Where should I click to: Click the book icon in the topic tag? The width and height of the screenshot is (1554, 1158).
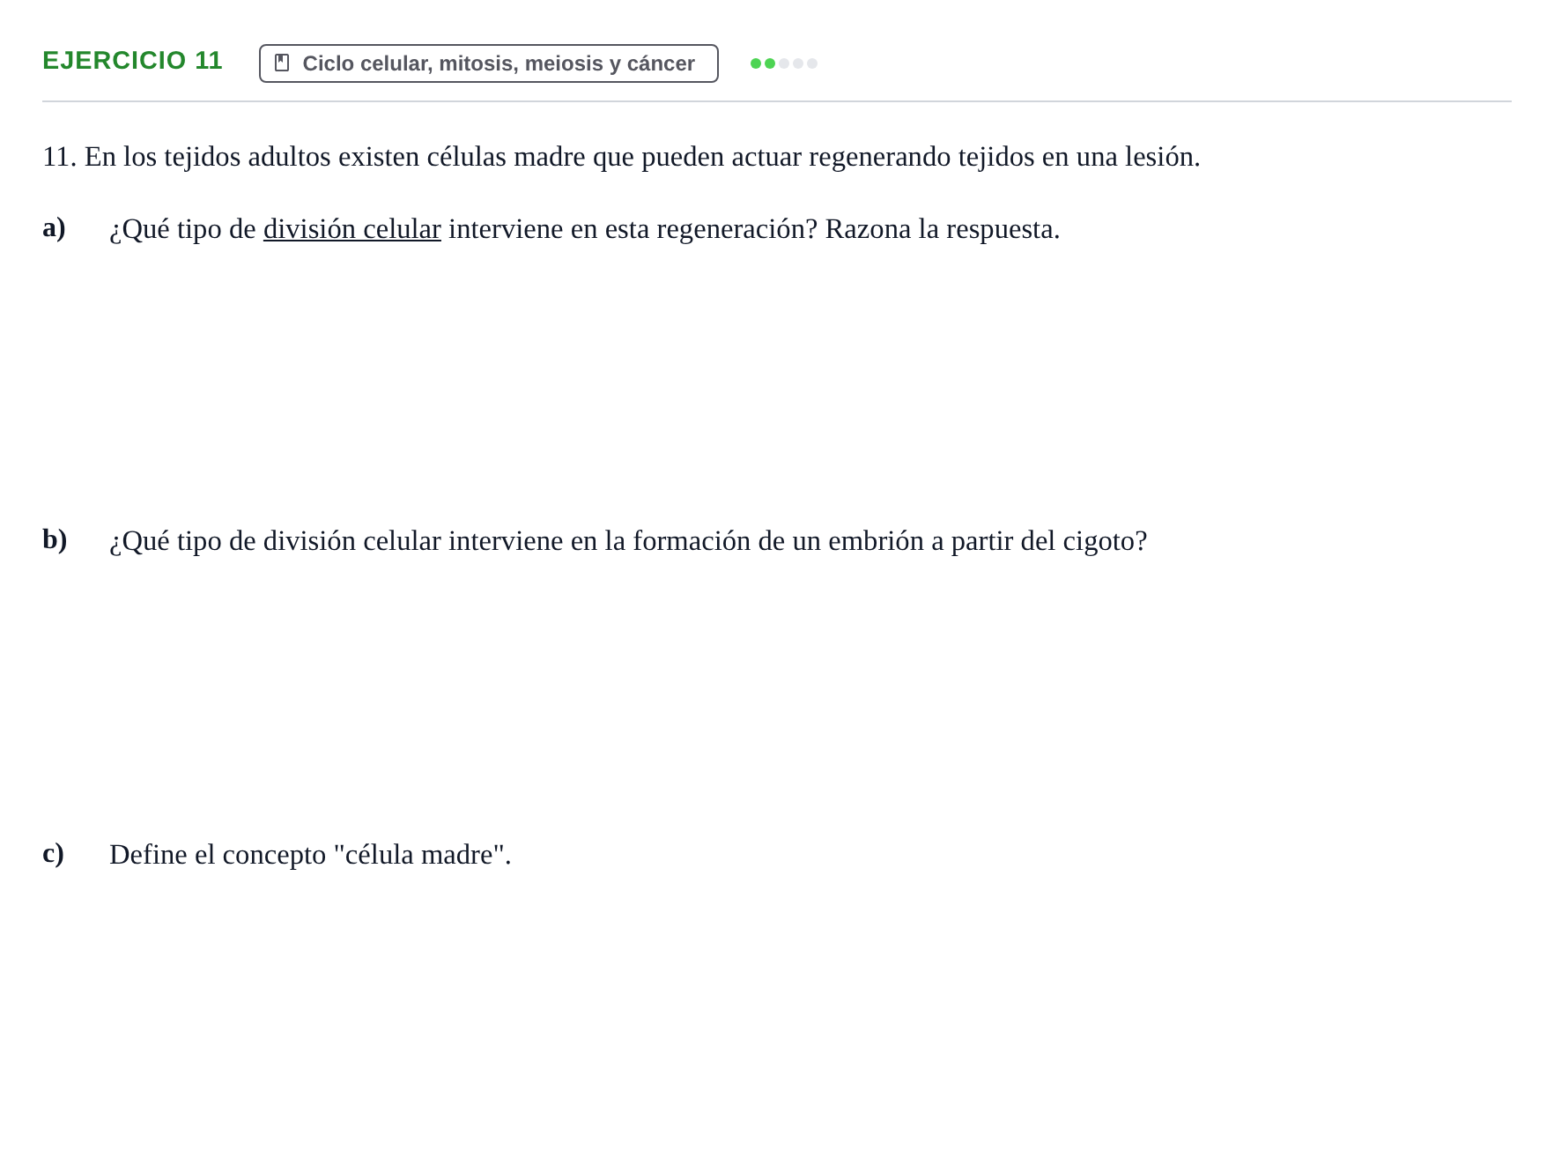click(282, 63)
